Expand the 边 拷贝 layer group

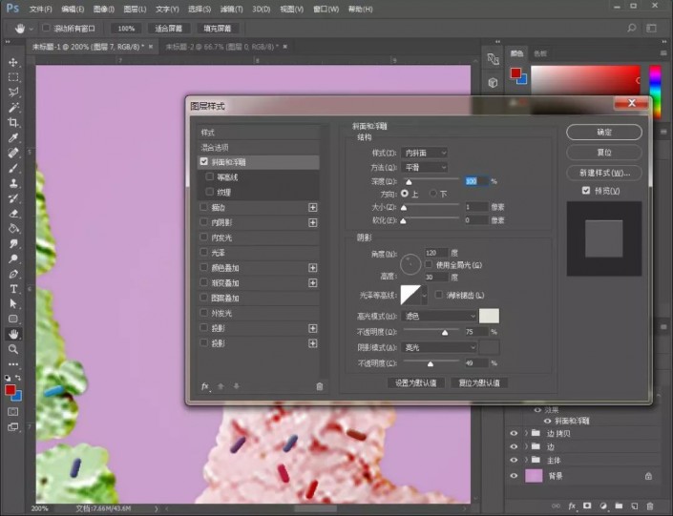(526, 433)
